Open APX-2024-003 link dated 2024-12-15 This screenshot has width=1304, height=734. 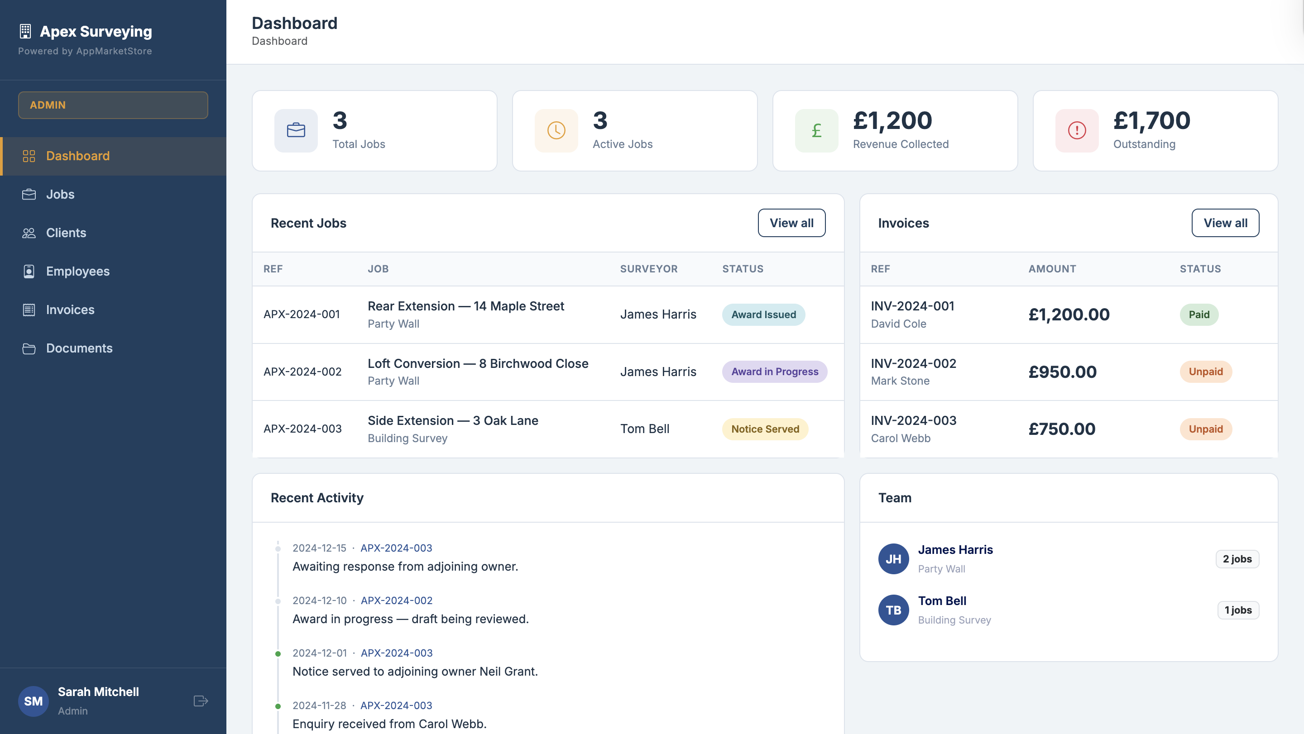(x=396, y=548)
